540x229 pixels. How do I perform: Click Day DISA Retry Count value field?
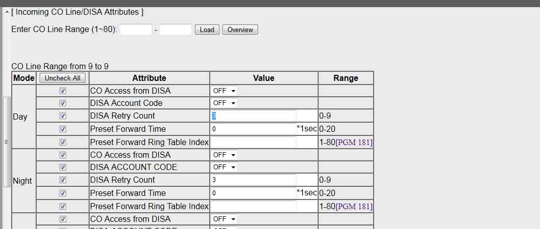coord(253,116)
